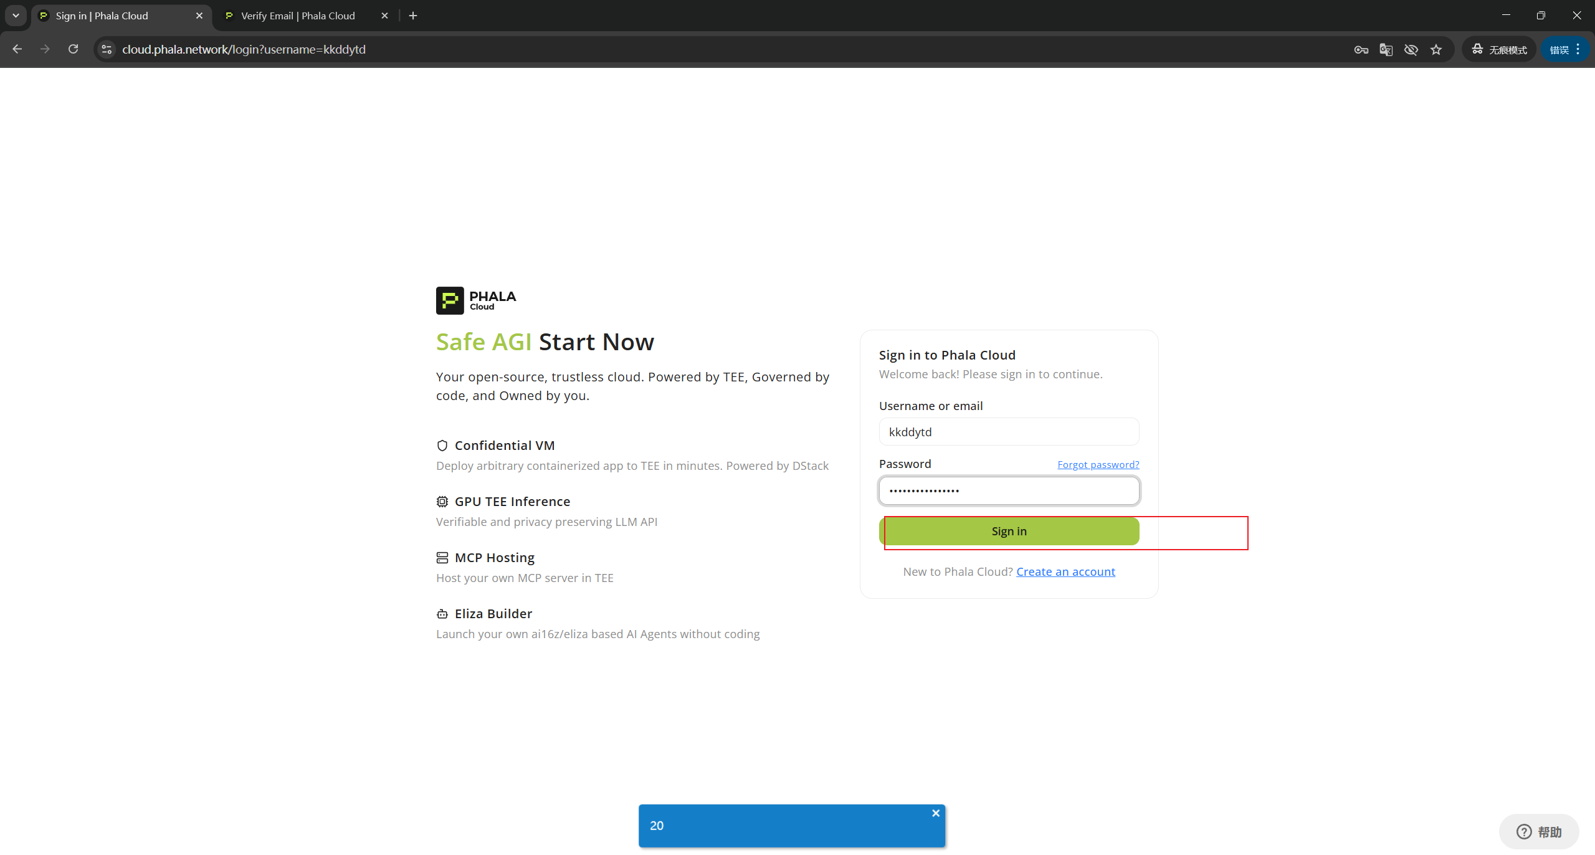
Task: Expand the tab search dropdown
Action: (x=16, y=16)
